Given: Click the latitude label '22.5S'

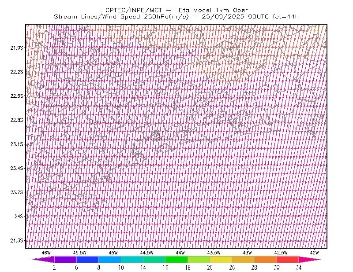Looking at the screenshot, I should [x=16, y=96].
